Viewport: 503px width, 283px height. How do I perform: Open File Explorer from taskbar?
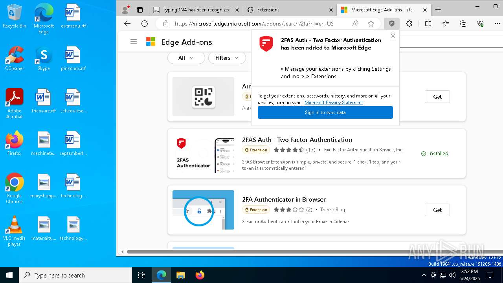(x=180, y=275)
